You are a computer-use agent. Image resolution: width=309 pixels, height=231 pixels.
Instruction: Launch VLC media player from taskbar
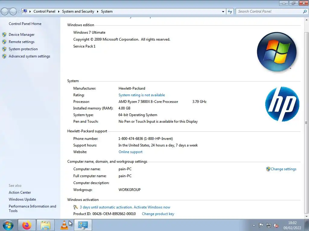pyautogui.click(x=64, y=225)
